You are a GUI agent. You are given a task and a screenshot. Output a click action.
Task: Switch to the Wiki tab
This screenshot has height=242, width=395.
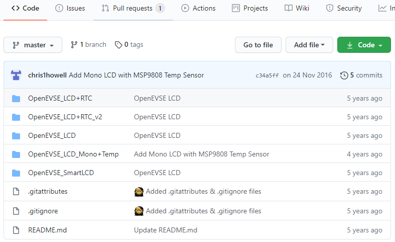pyautogui.click(x=297, y=8)
